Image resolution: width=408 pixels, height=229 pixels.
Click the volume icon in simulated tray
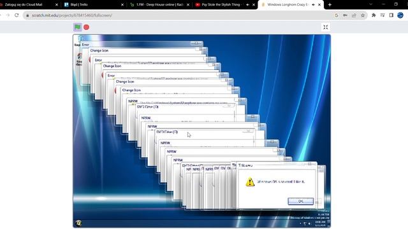pos(309,223)
